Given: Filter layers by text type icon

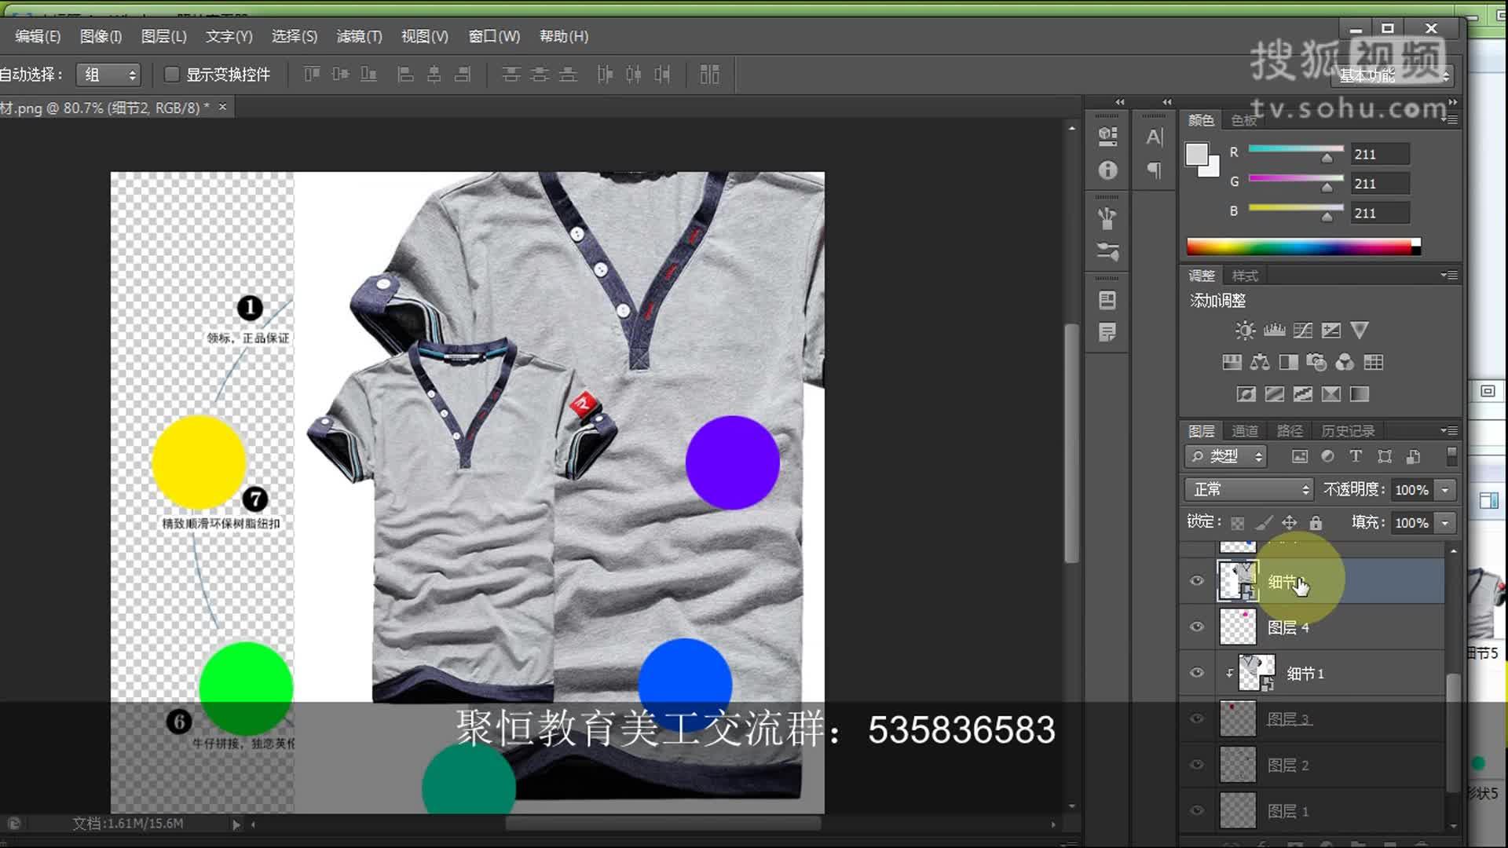Looking at the screenshot, I should point(1356,456).
